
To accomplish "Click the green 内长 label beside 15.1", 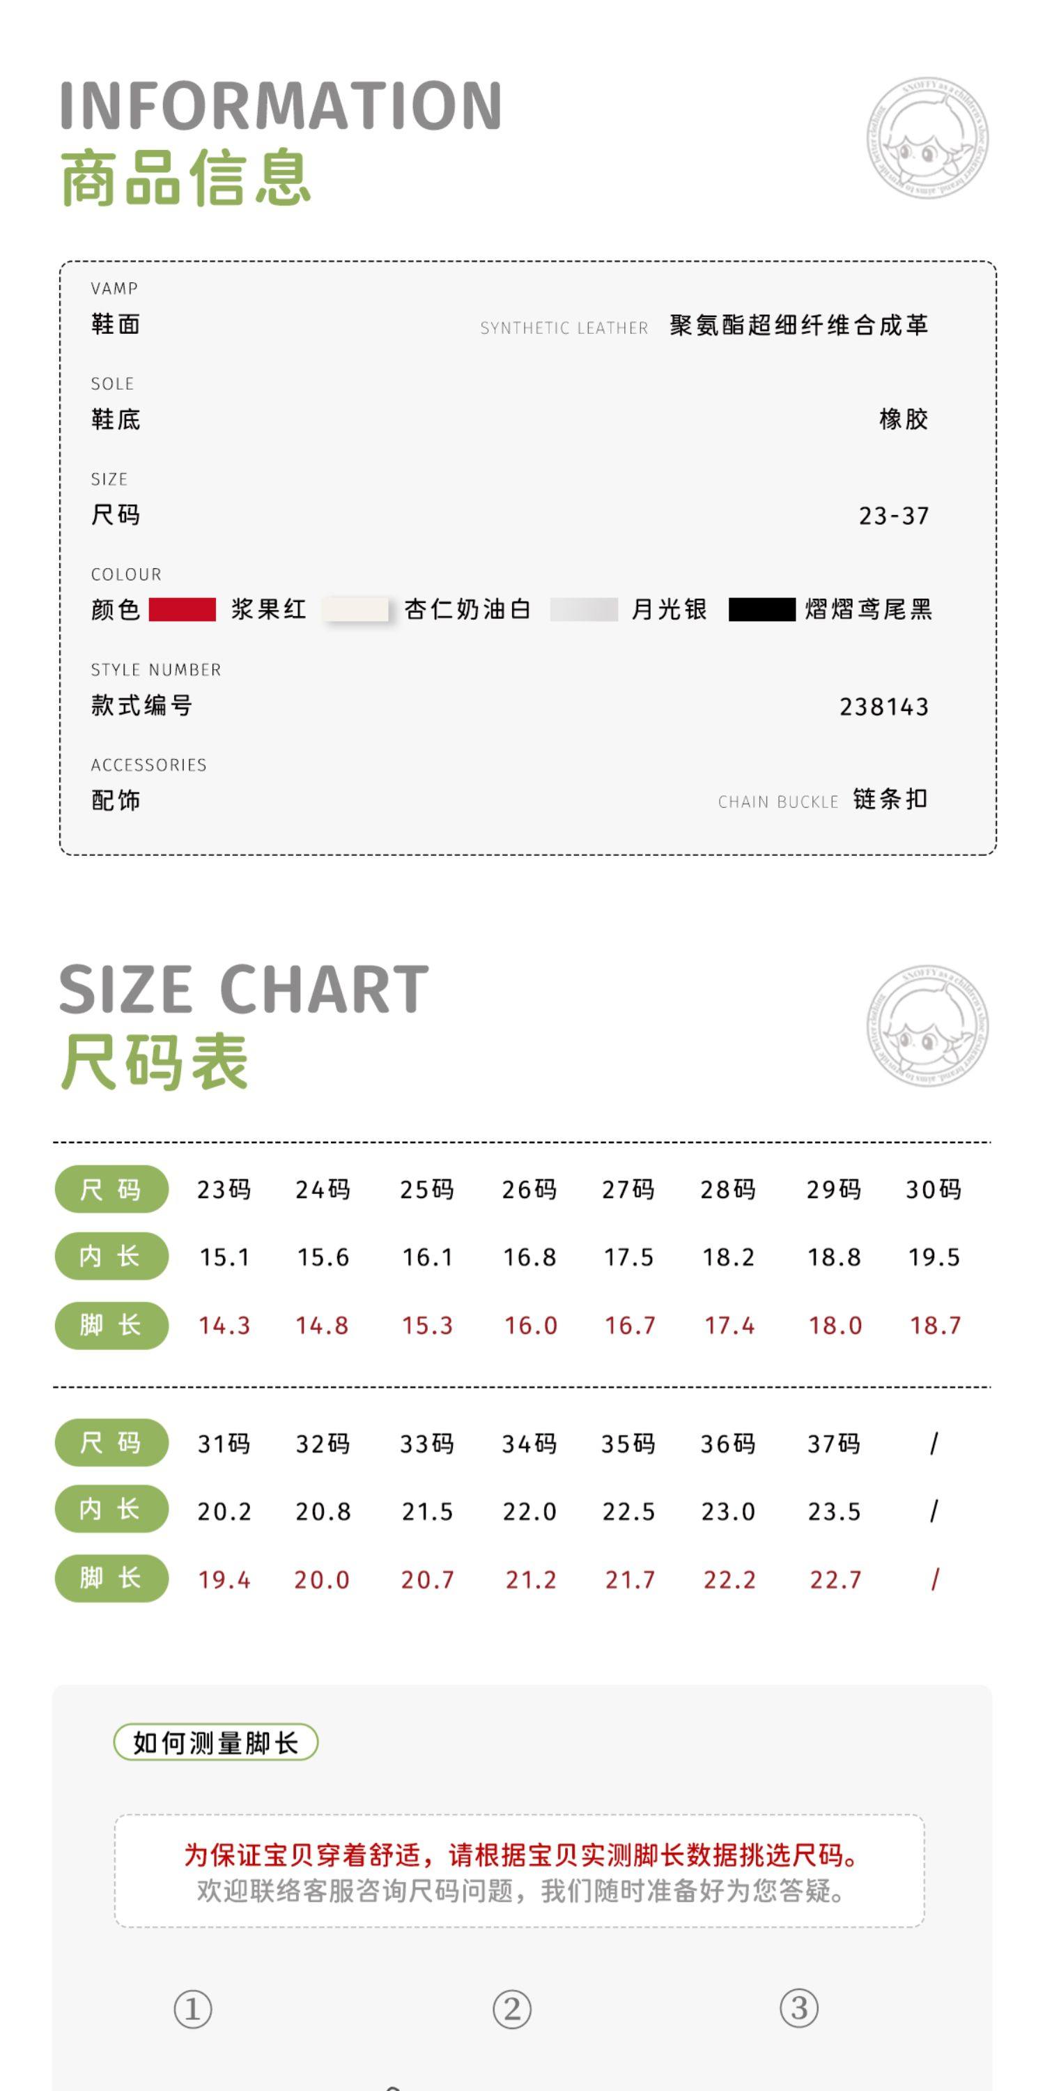I will click(111, 1257).
